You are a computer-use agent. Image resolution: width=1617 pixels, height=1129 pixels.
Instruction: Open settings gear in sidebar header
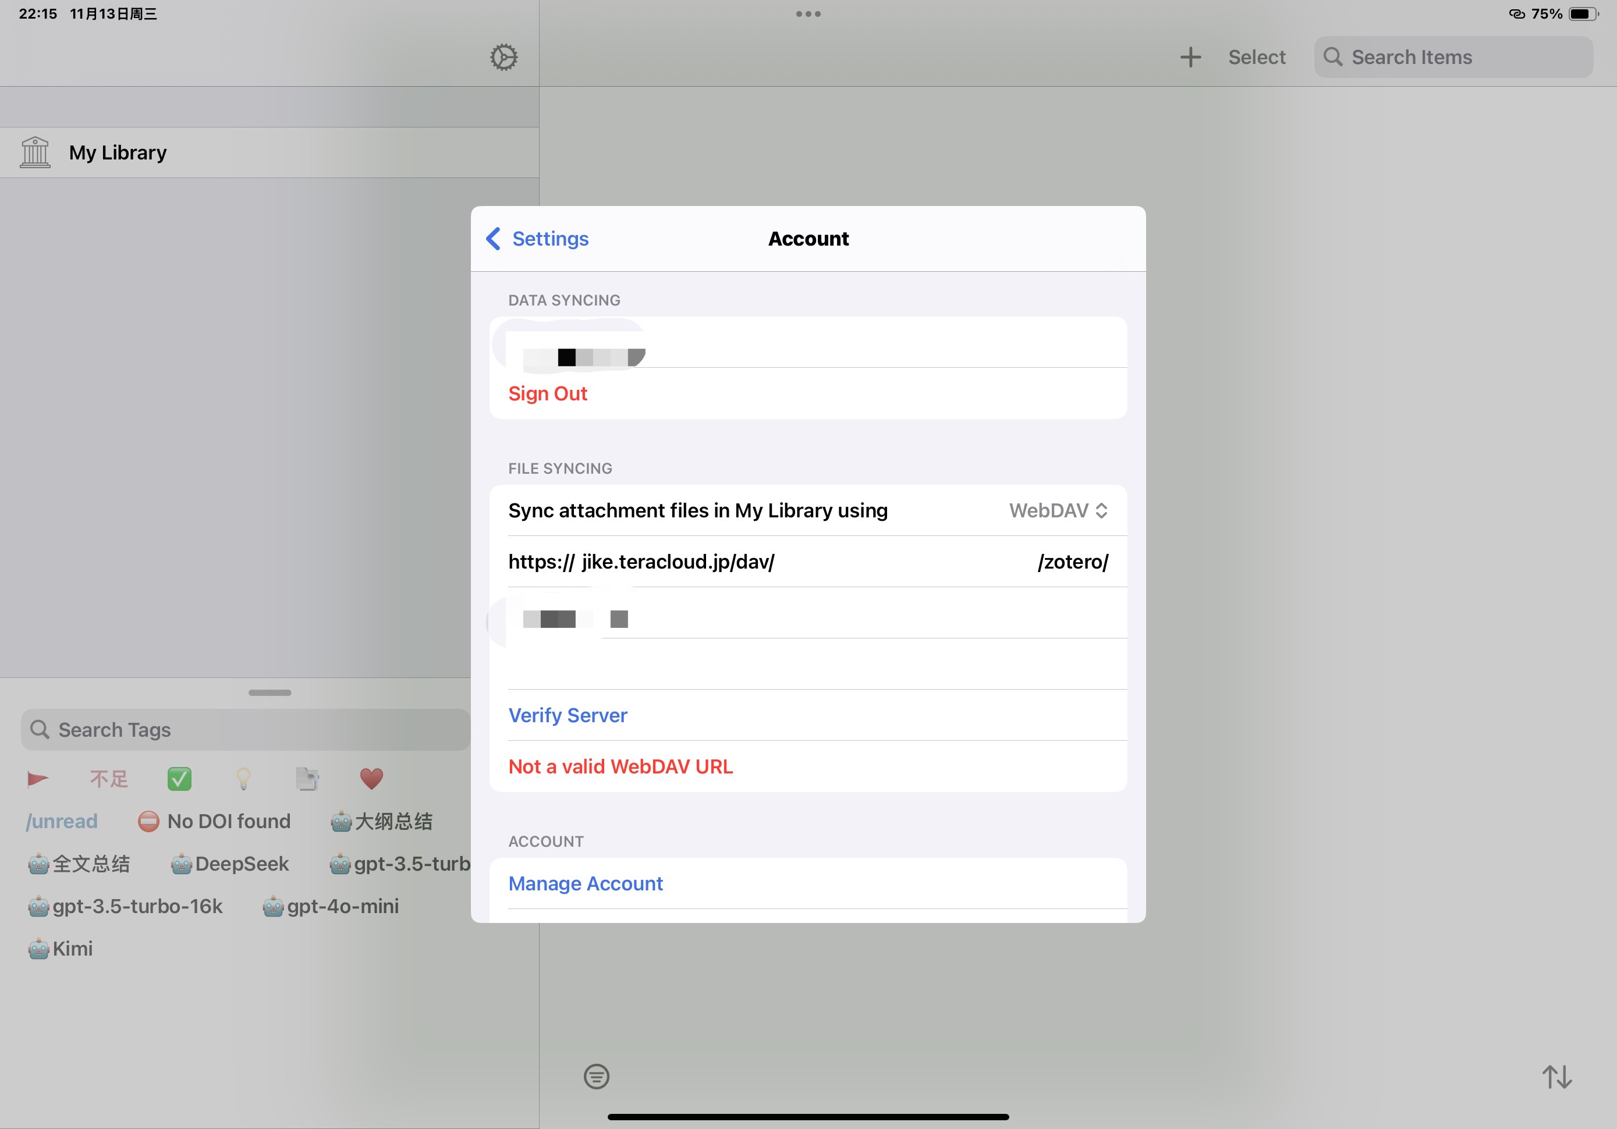click(x=503, y=57)
